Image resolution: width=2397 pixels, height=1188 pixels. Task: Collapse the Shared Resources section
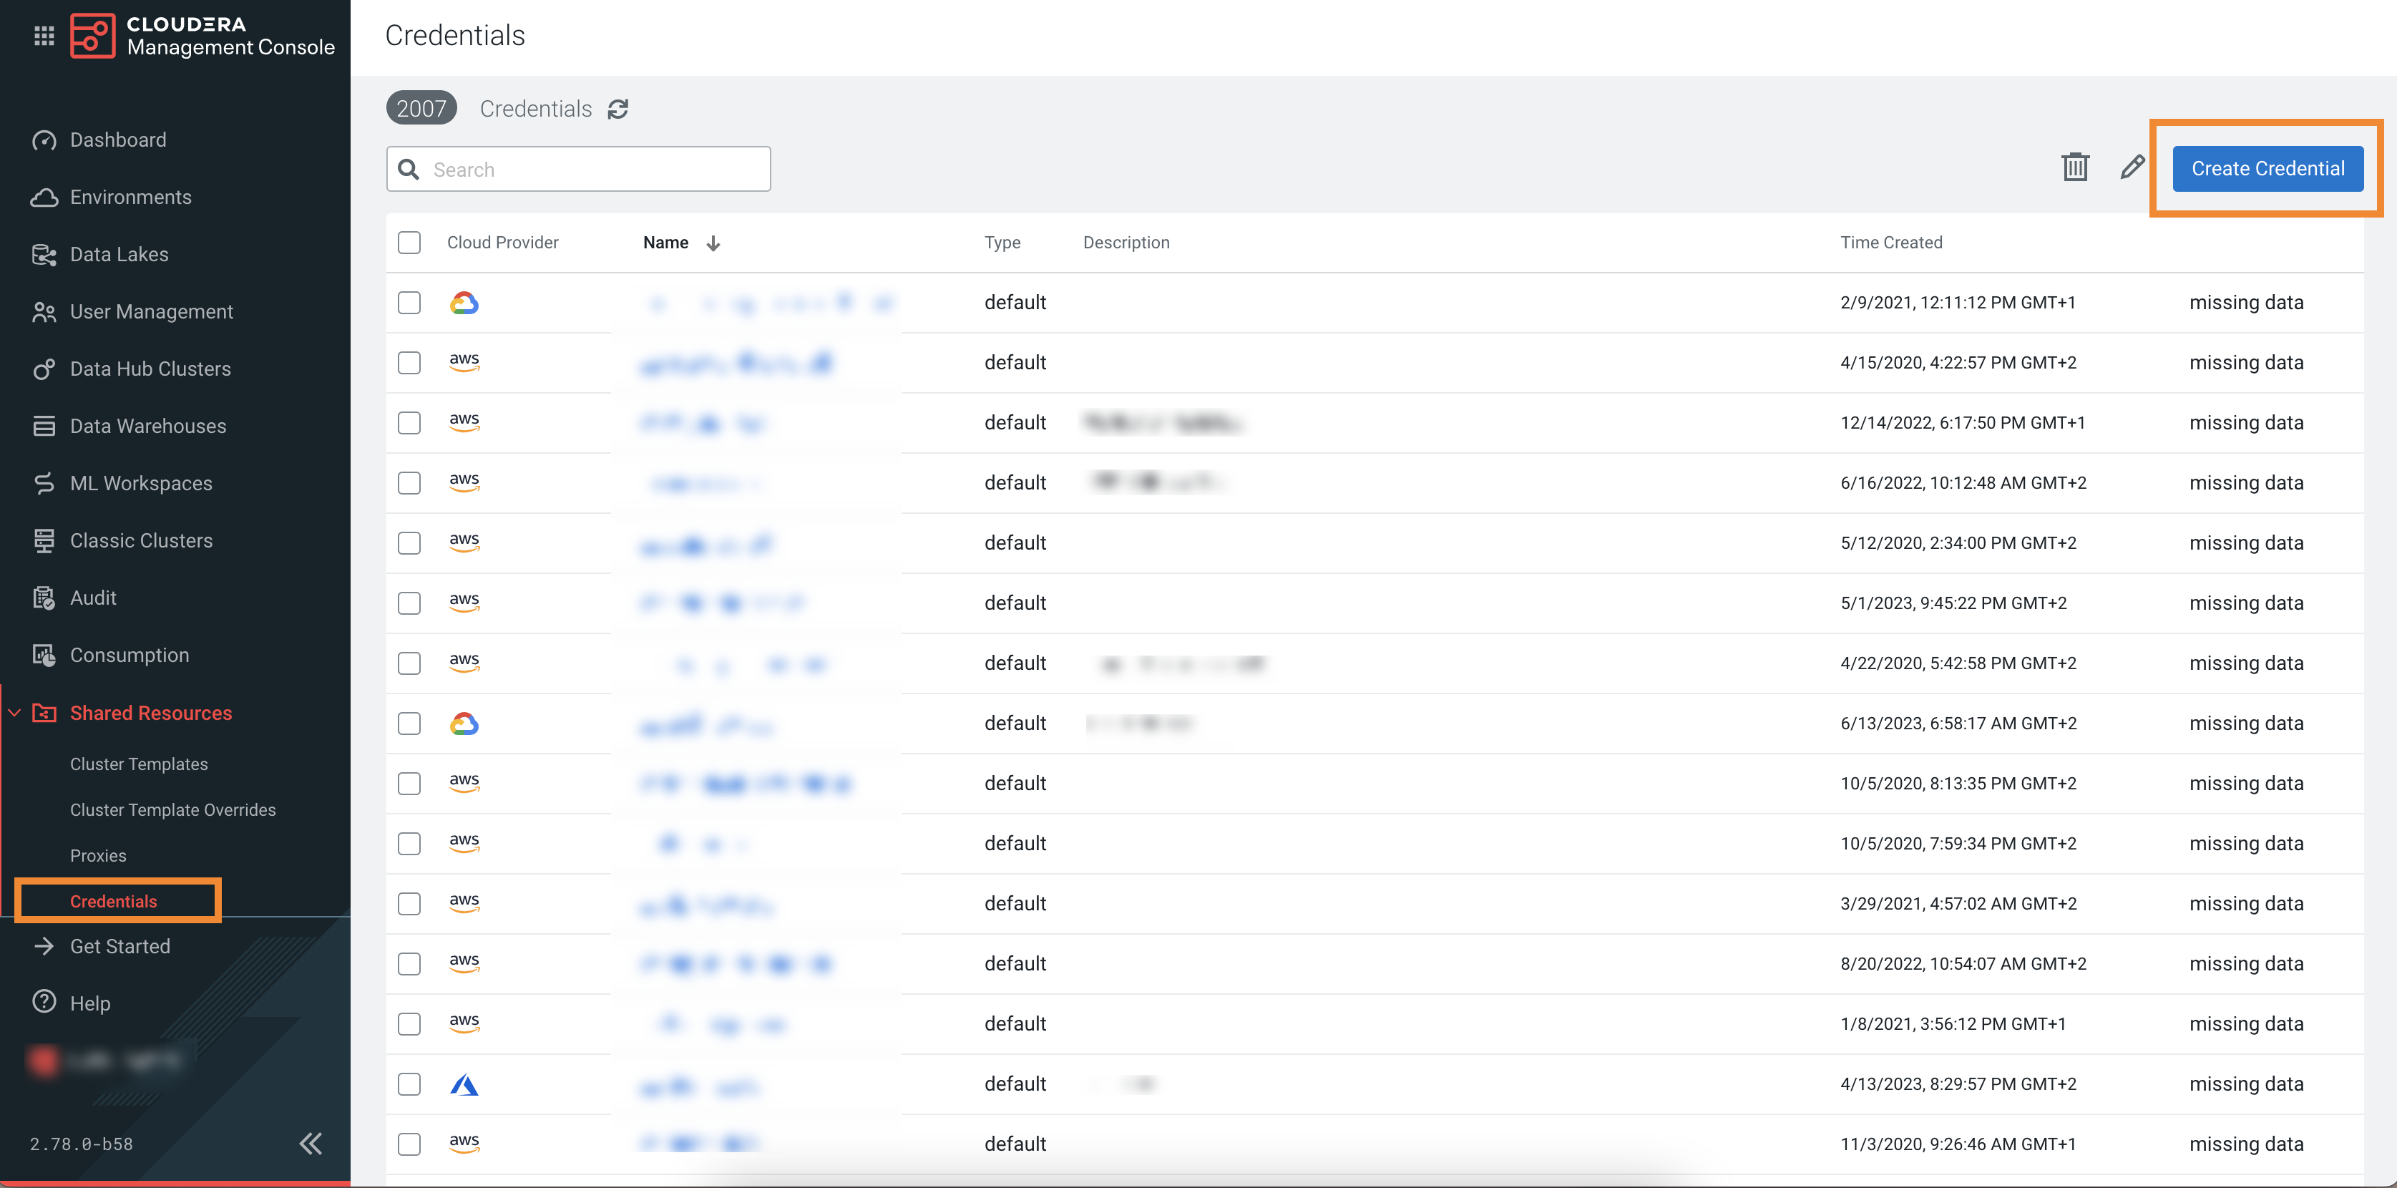point(15,712)
